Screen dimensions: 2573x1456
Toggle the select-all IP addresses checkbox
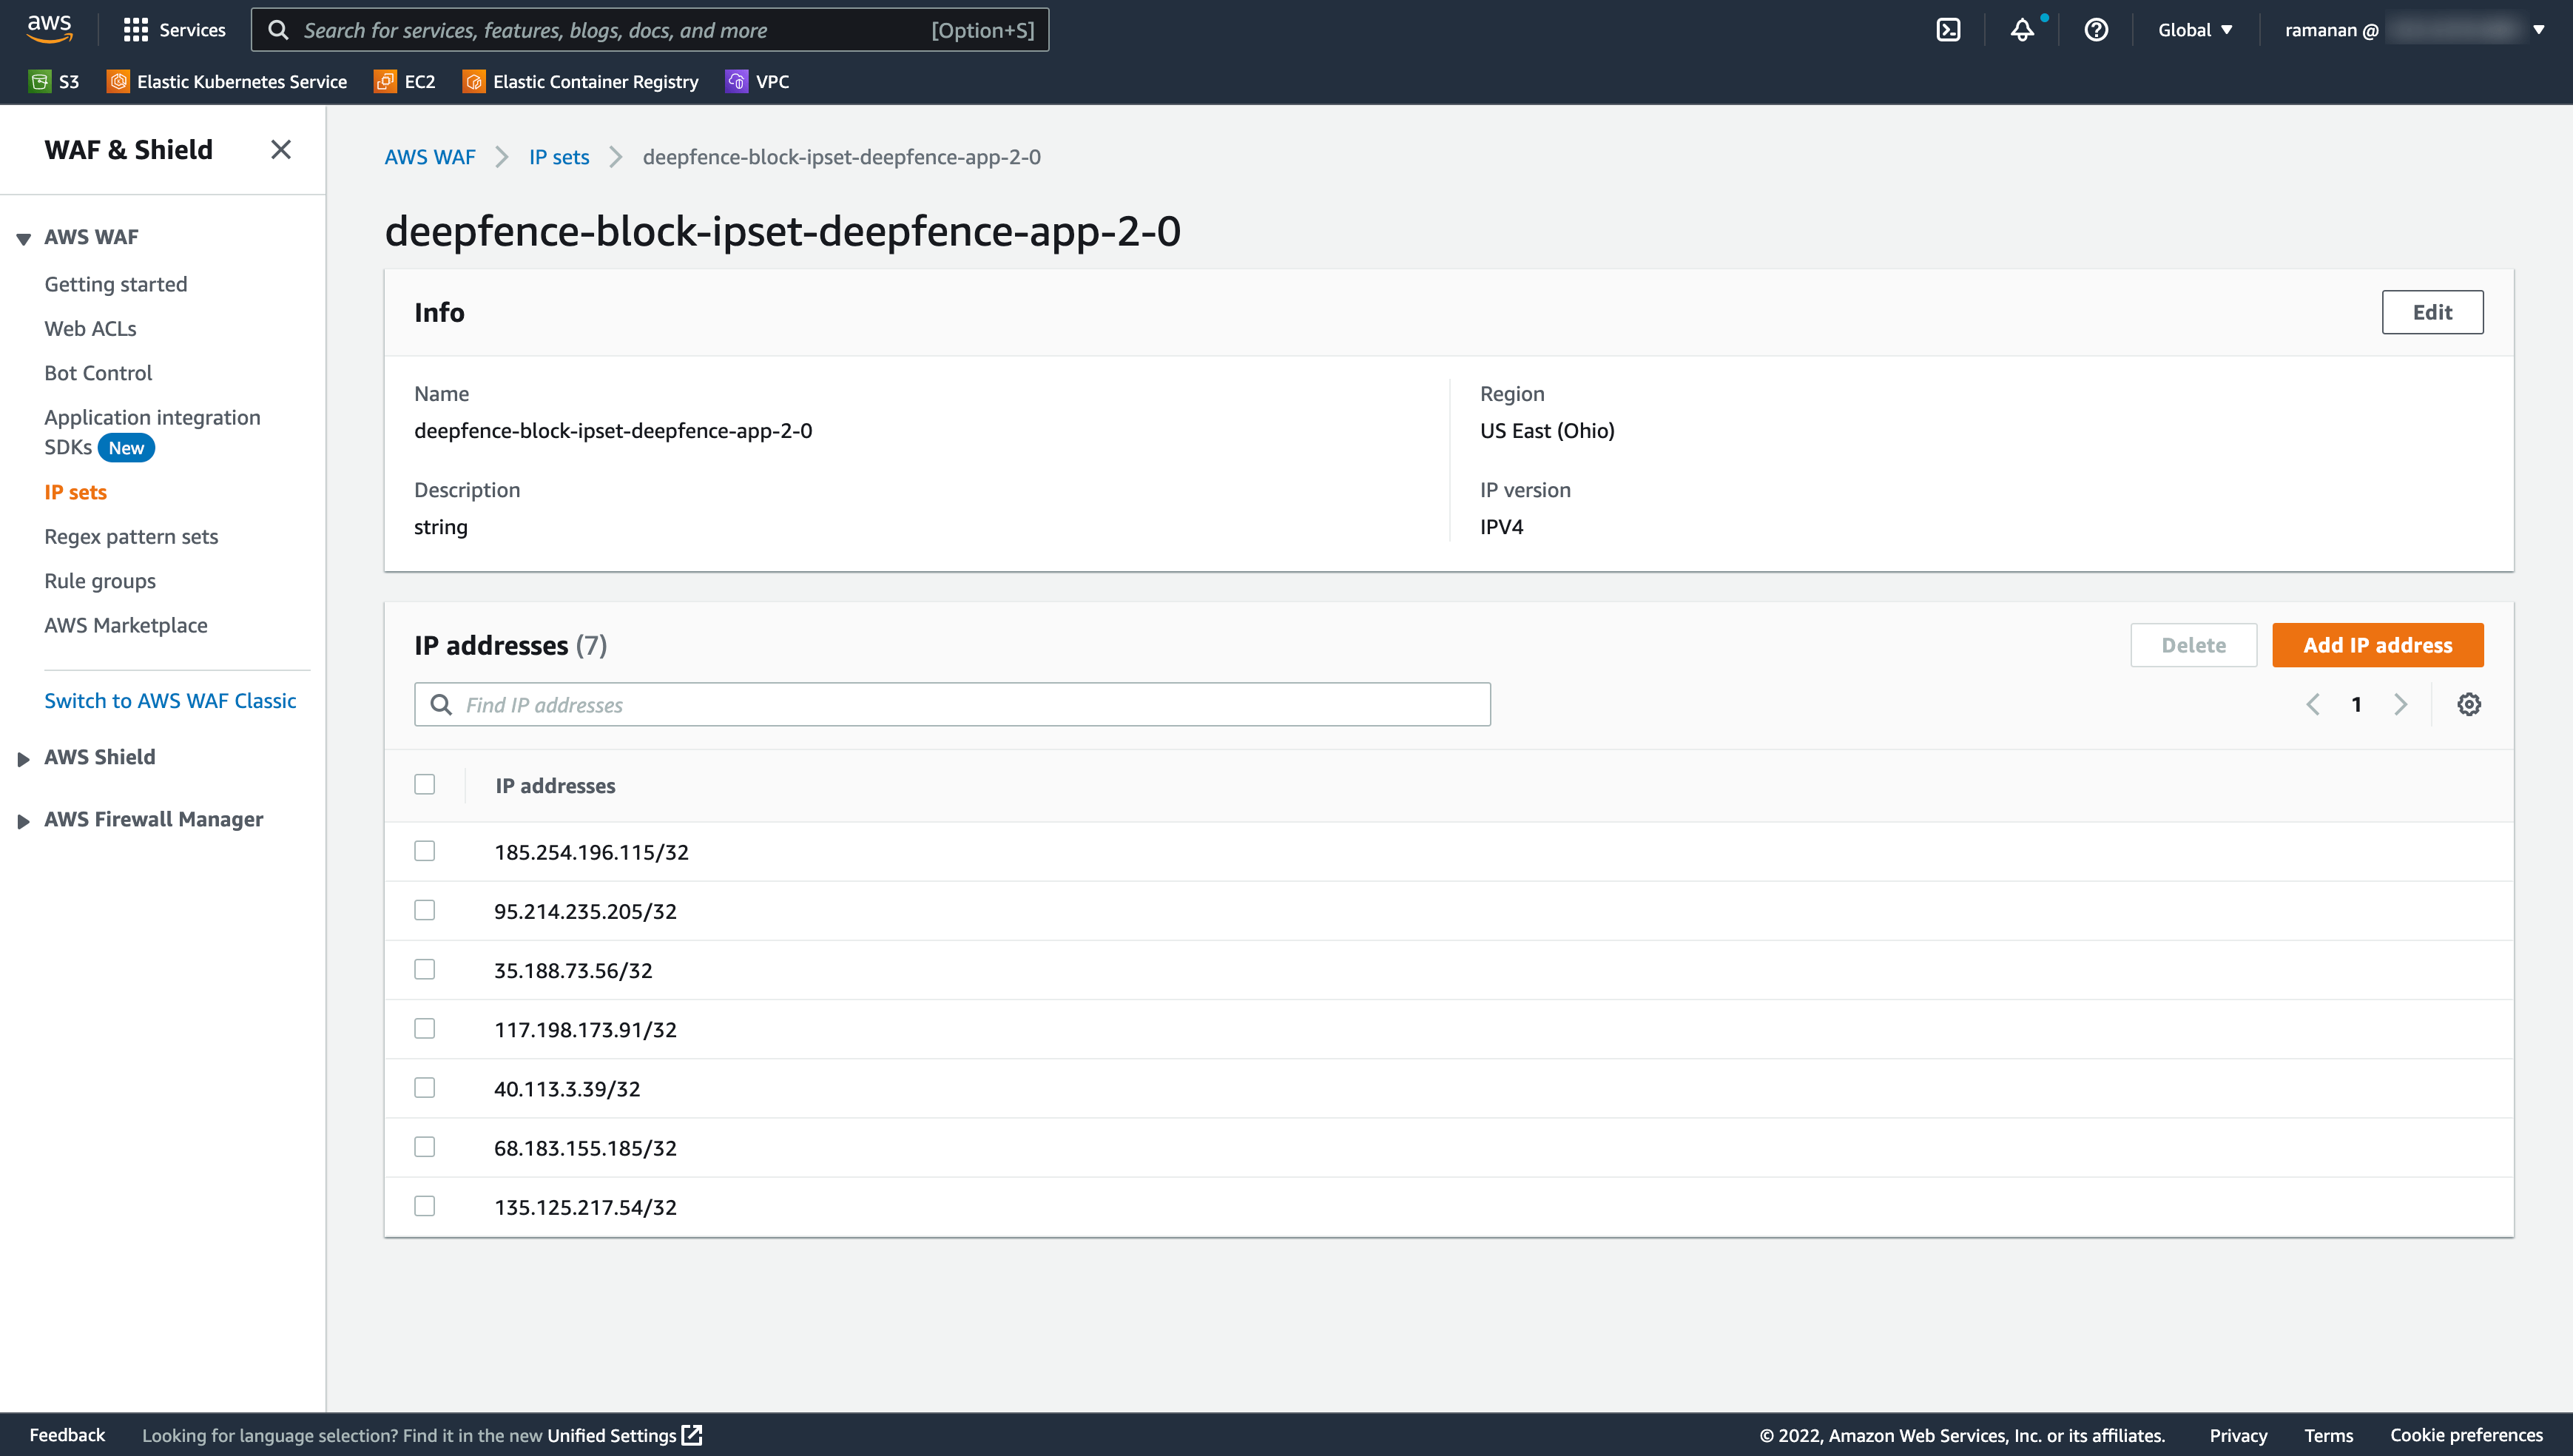pos(425,785)
